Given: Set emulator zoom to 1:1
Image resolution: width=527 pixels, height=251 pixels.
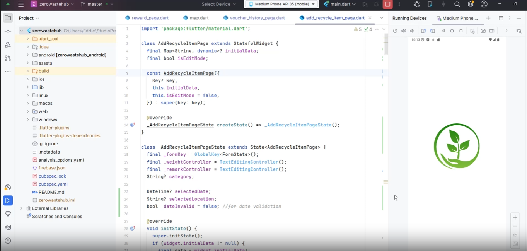Looking at the screenshot, I should coord(515,235).
